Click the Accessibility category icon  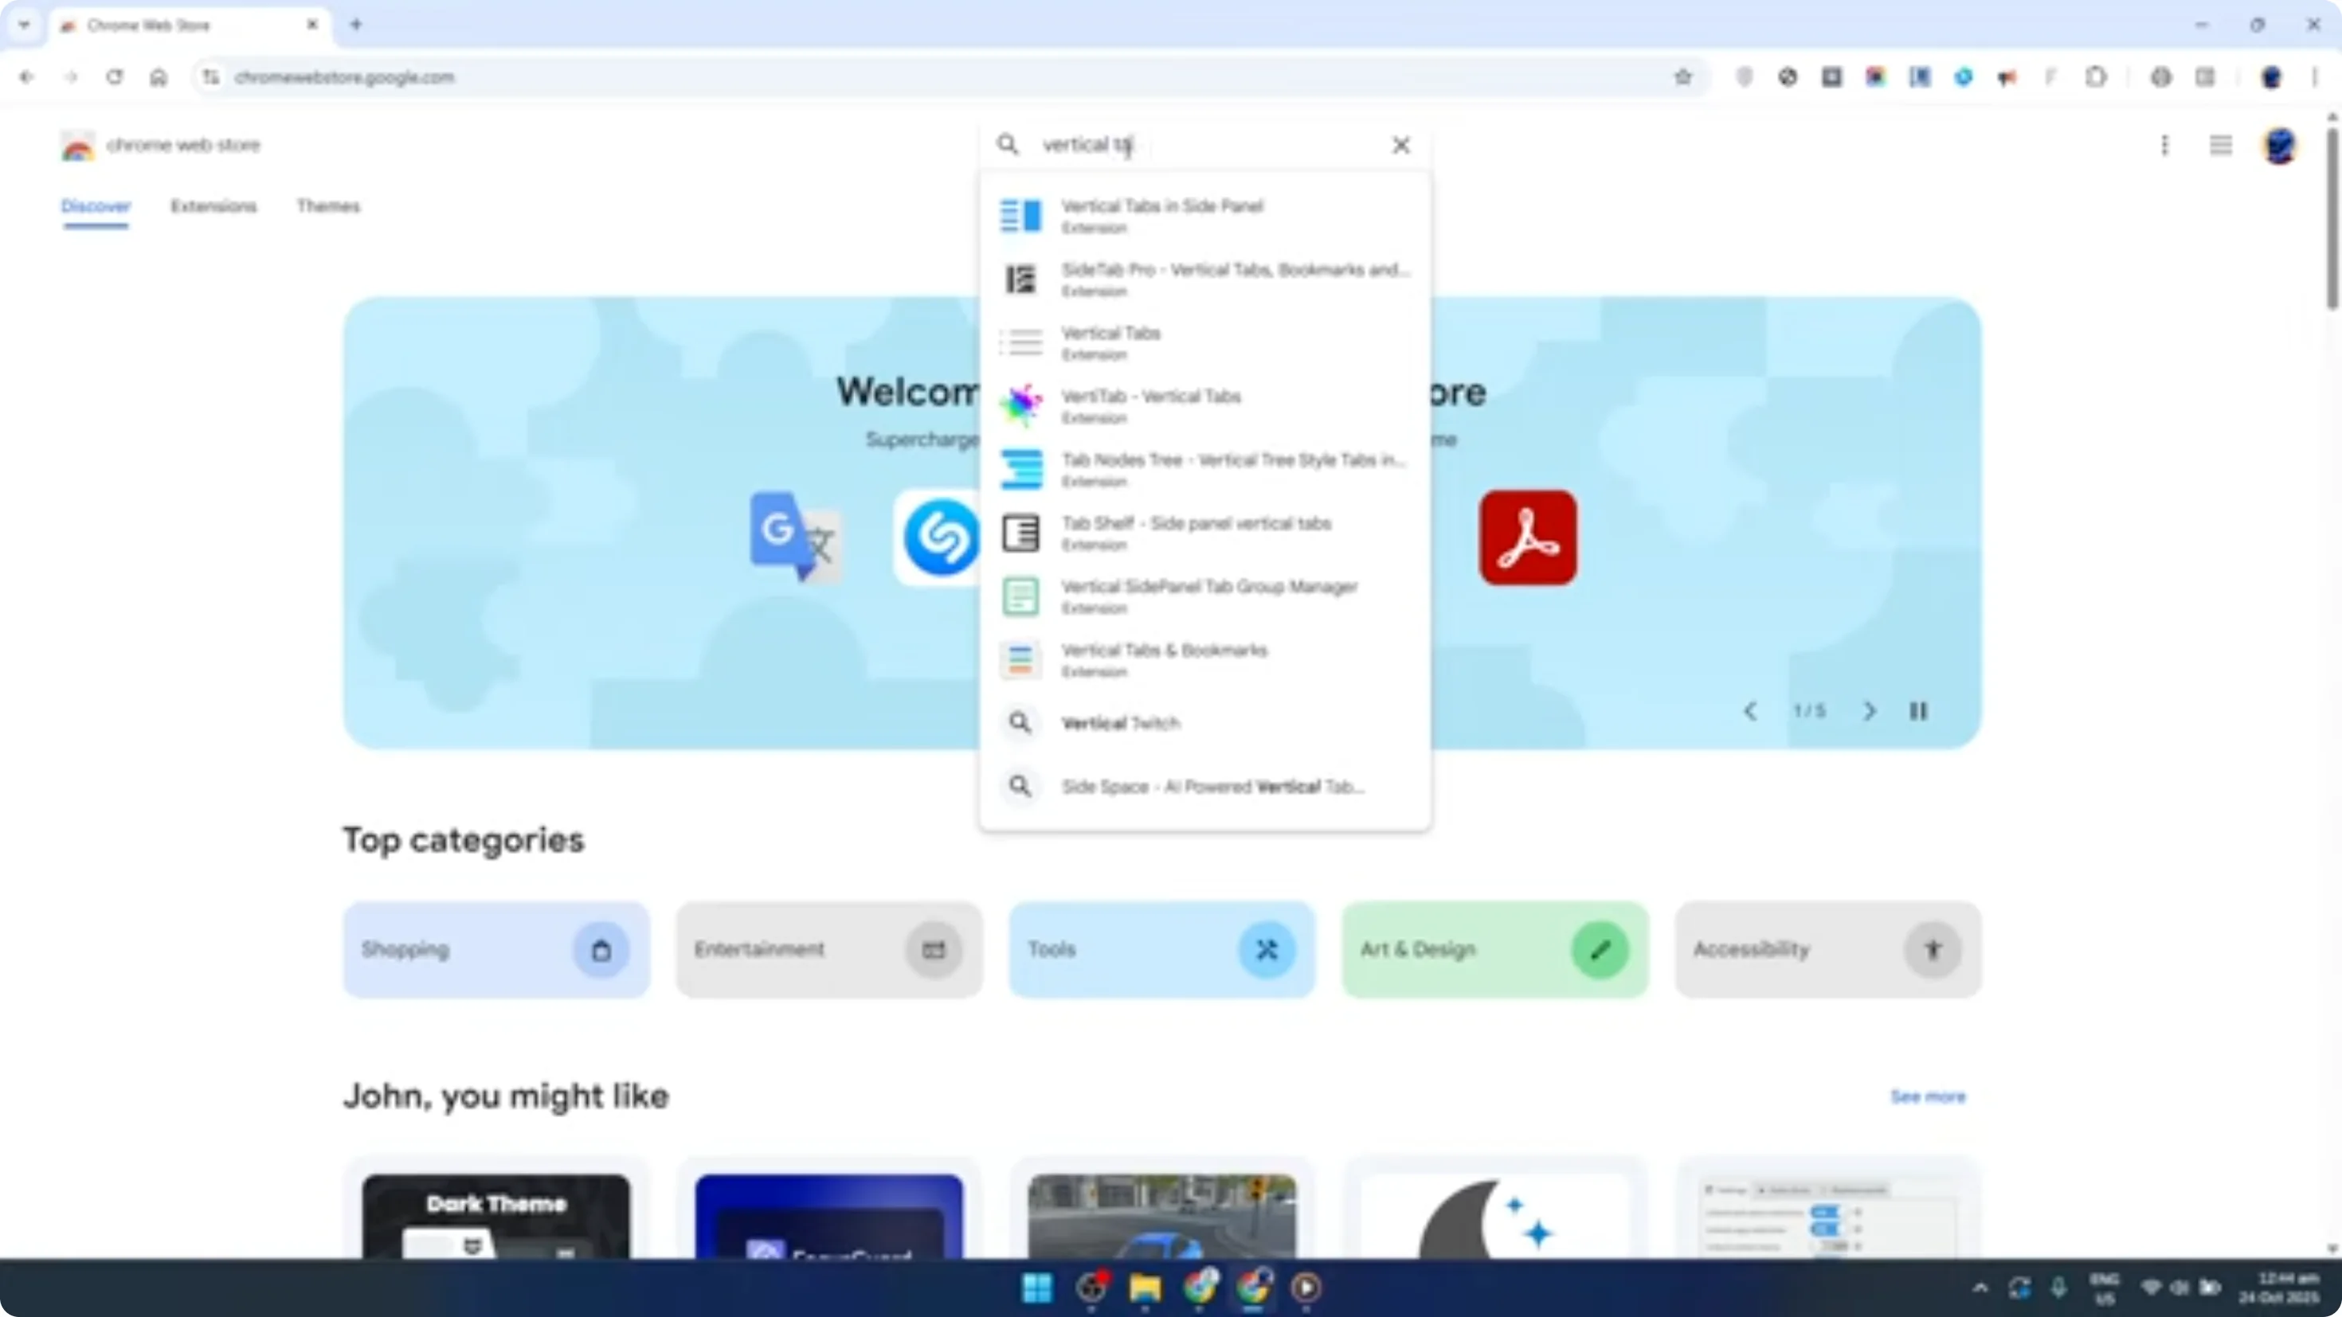(1934, 949)
